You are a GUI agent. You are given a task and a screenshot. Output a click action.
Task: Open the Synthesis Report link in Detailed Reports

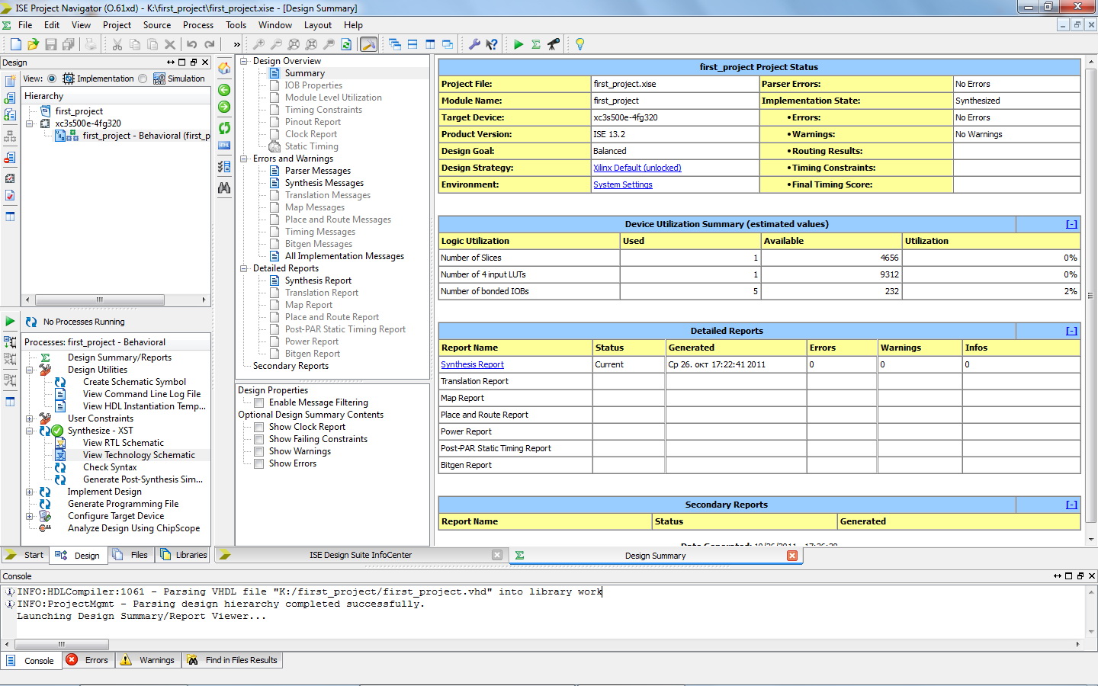472,364
